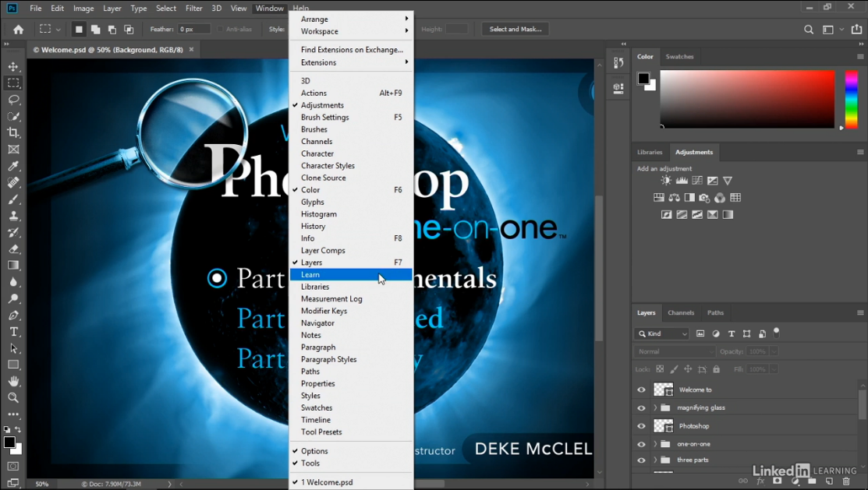The width and height of the screenshot is (868, 490).
Task: Open the layer filter Kind dropdown
Action: [x=661, y=333]
